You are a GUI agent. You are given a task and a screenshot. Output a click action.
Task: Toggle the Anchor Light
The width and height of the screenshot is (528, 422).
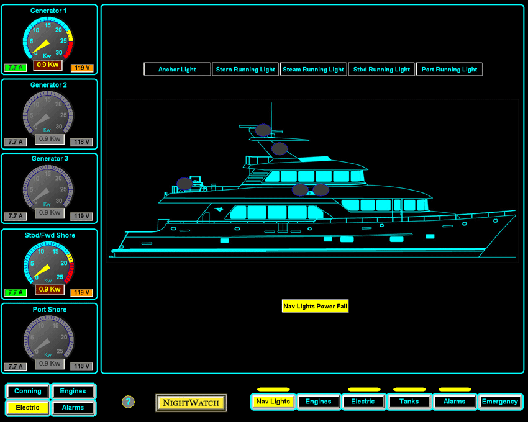pos(177,69)
